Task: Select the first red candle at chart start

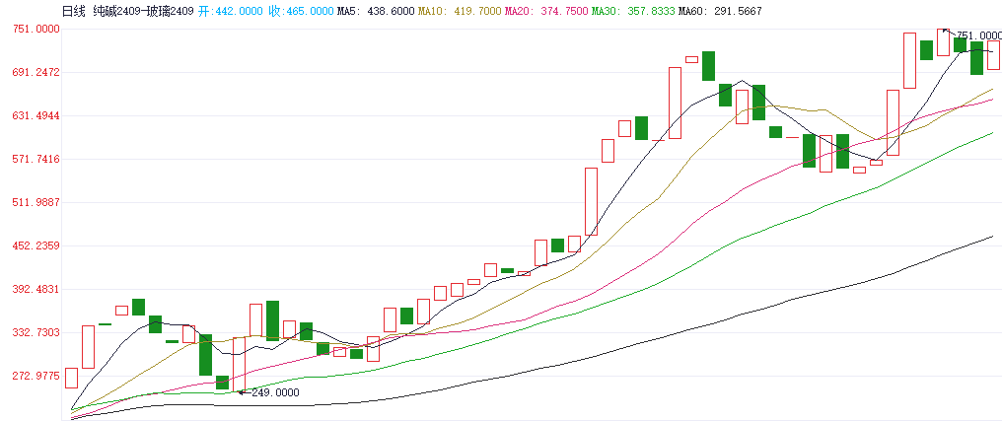Action: click(72, 378)
